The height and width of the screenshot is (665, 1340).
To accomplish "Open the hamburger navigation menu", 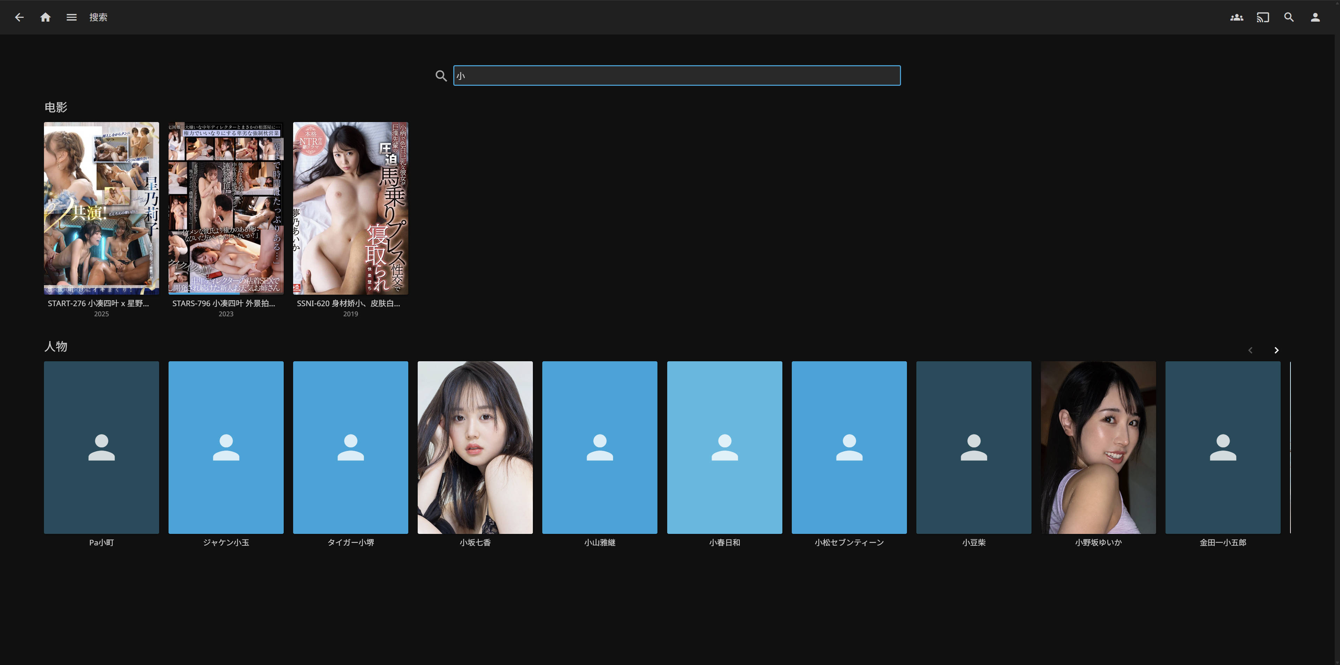I will coord(72,17).
